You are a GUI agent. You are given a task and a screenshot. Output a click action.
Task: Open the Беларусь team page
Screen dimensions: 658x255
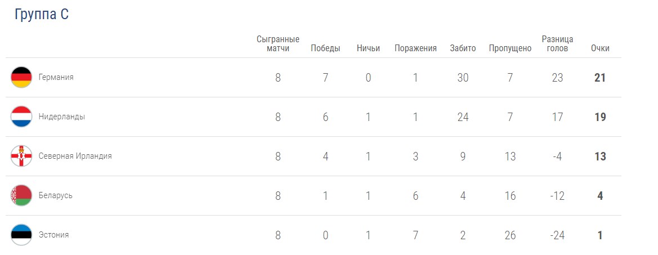pyautogui.click(x=56, y=195)
